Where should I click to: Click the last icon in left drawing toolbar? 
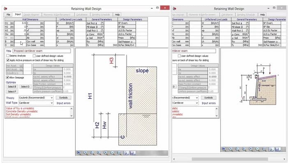pos(132,152)
